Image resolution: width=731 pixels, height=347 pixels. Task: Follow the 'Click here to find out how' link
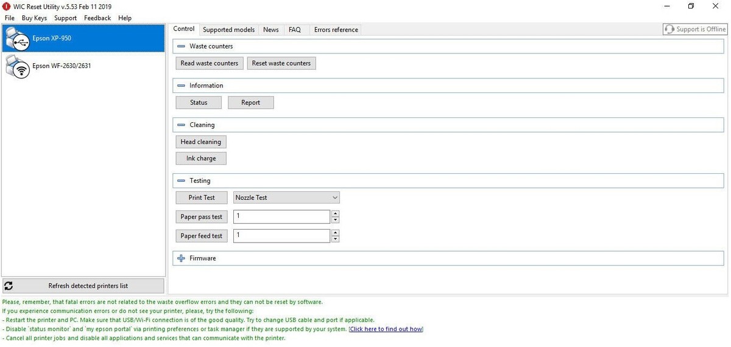click(386, 329)
